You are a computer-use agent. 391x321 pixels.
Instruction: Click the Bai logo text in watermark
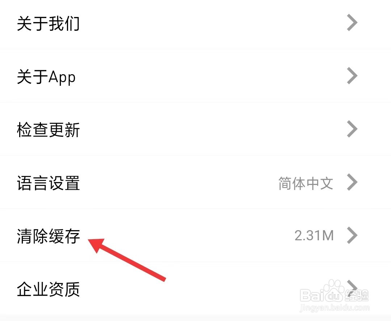(312, 295)
